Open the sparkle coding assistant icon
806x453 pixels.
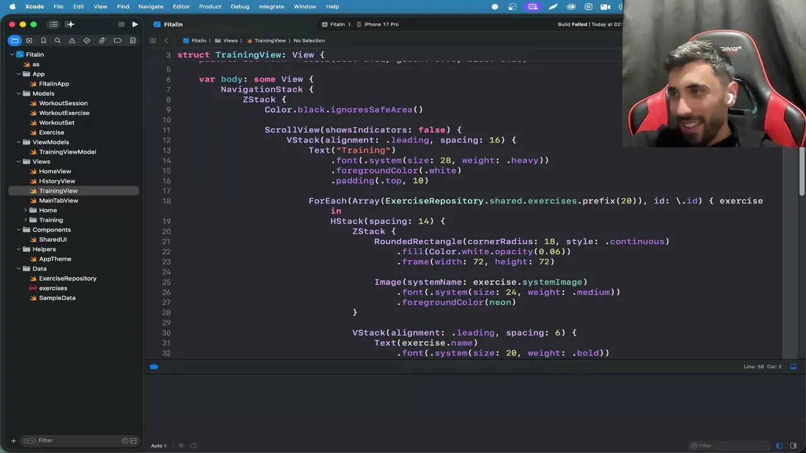(69, 25)
